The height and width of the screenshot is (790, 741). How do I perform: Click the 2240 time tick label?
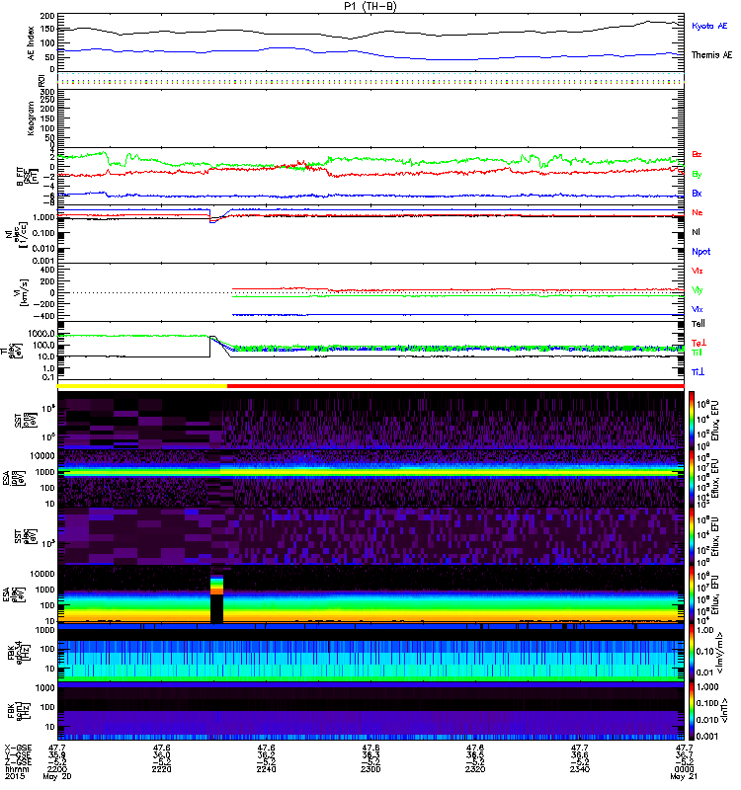(266, 769)
